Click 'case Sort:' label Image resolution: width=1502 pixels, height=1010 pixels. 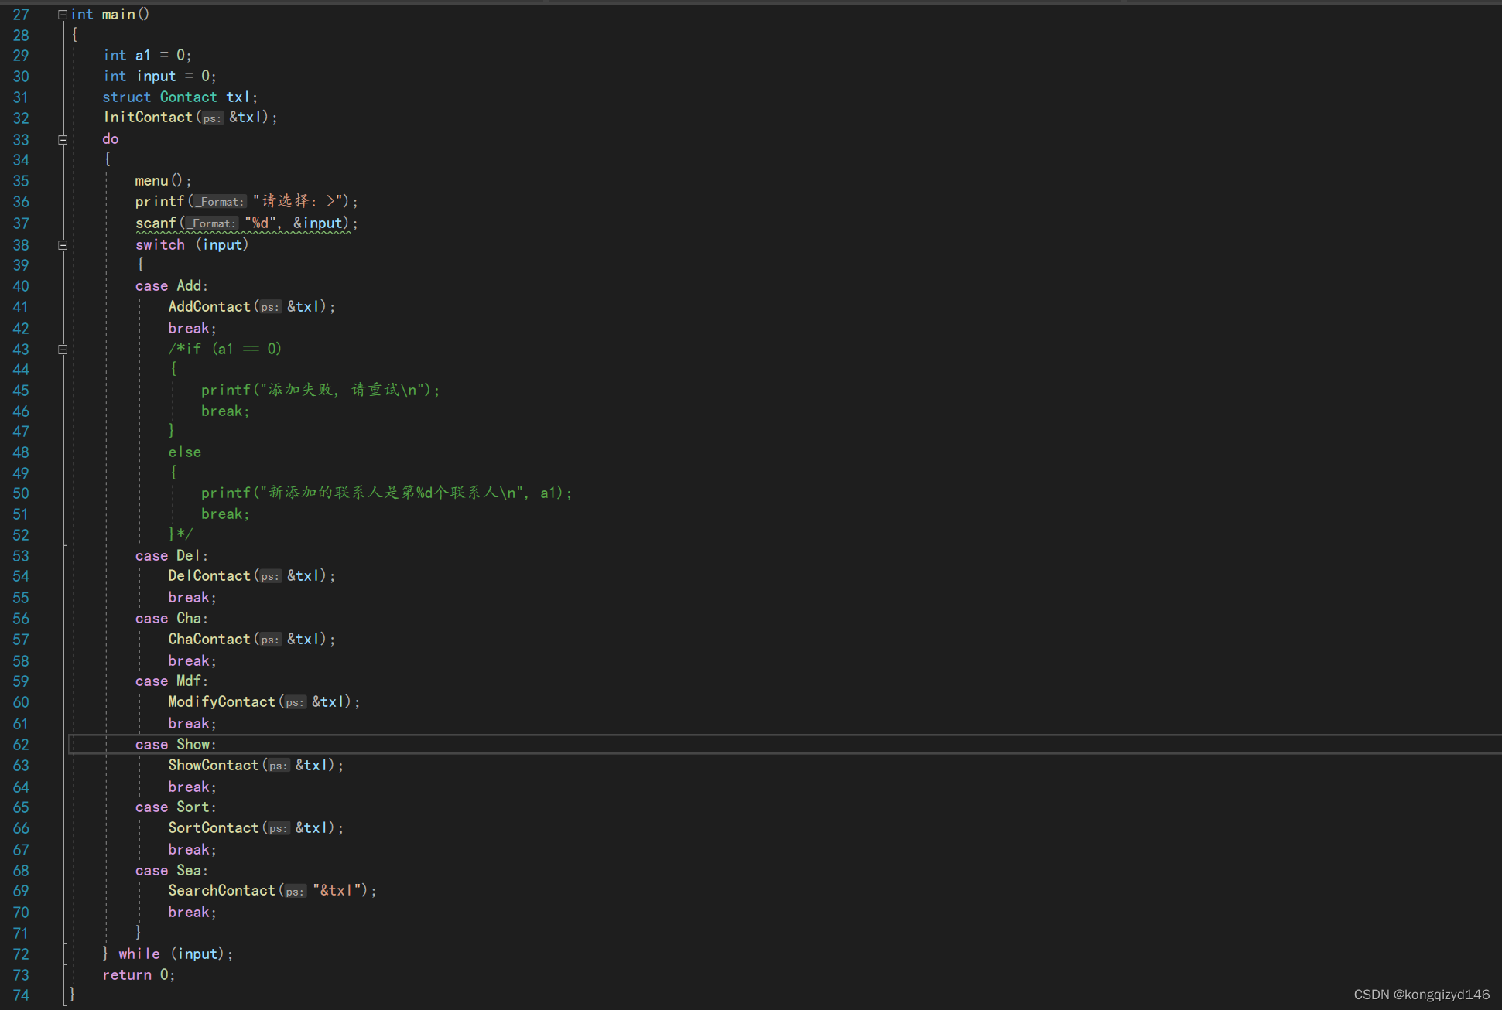tap(176, 807)
